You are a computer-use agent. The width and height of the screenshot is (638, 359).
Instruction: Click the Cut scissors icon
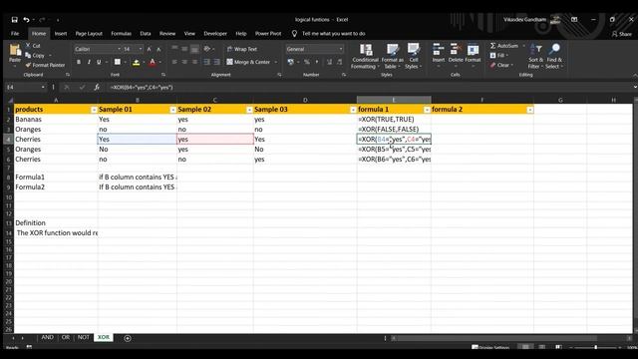(x=28, y=46)
